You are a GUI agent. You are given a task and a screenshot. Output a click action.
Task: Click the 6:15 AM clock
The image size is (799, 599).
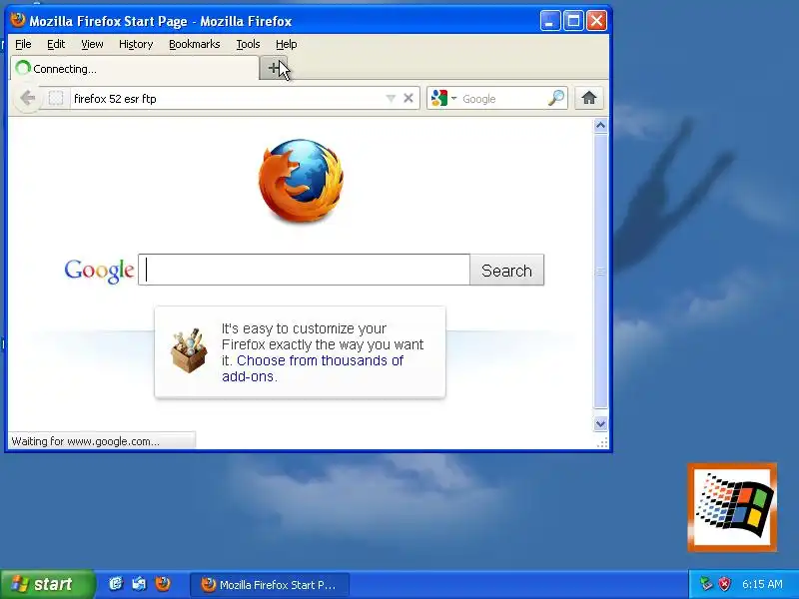pyautogui.click(x=762, y=584)
